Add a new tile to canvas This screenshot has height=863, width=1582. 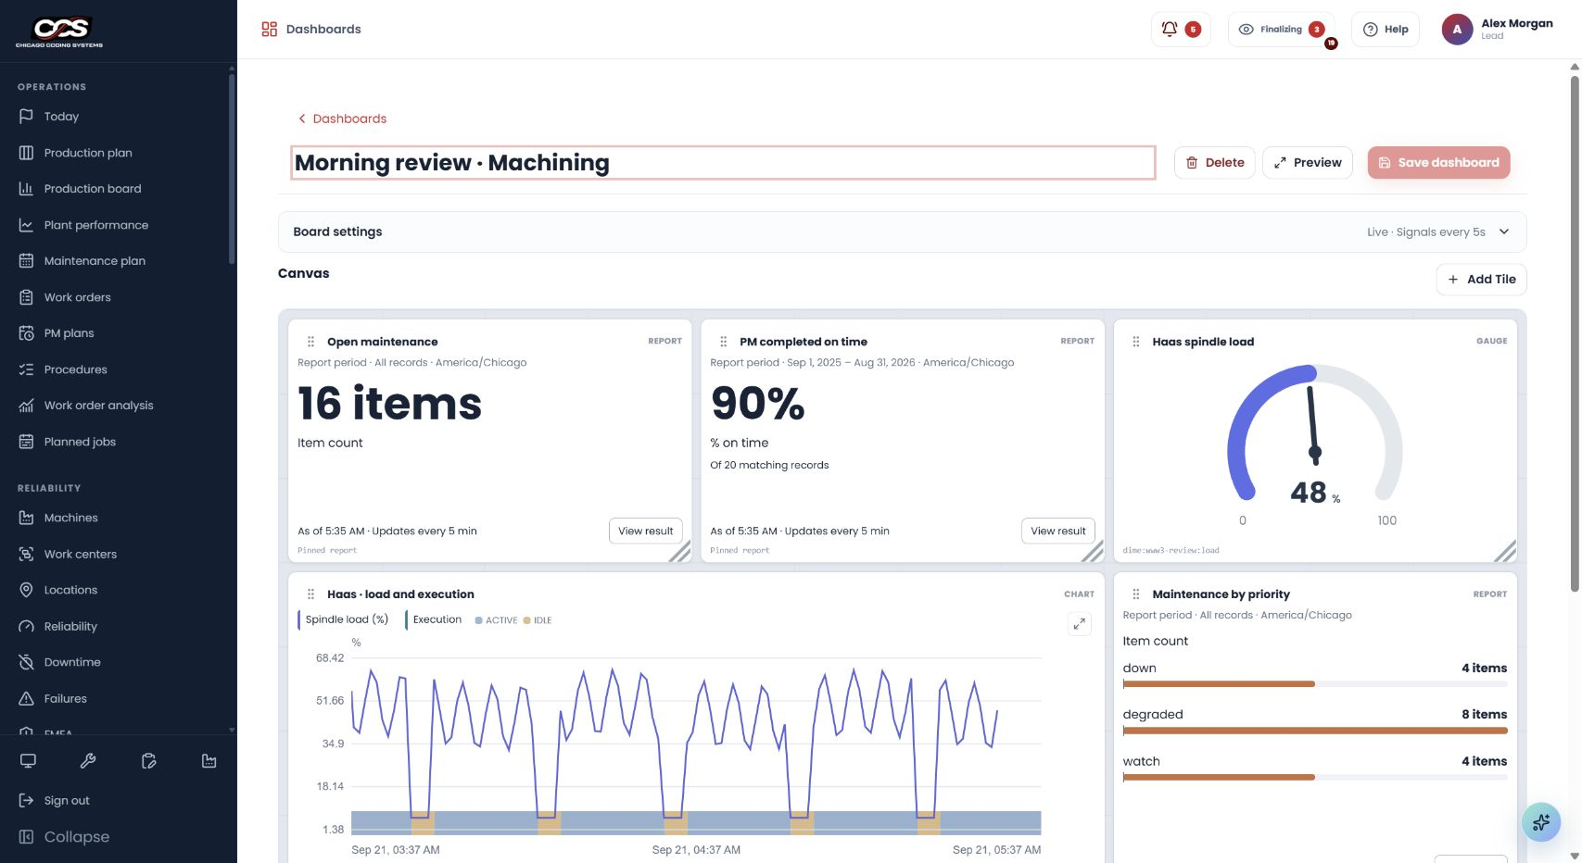[1481, 279]
